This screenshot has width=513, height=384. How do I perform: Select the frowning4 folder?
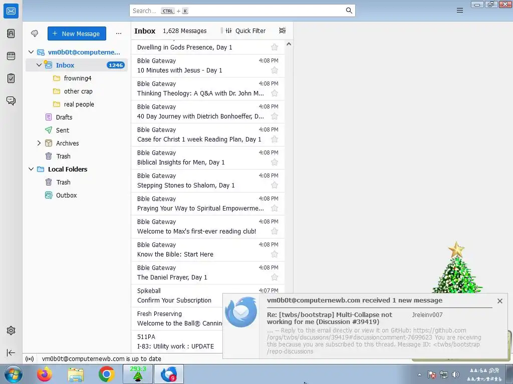[77, 78]
